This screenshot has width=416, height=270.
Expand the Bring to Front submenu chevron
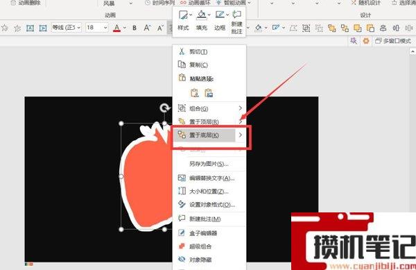point(240,121)
